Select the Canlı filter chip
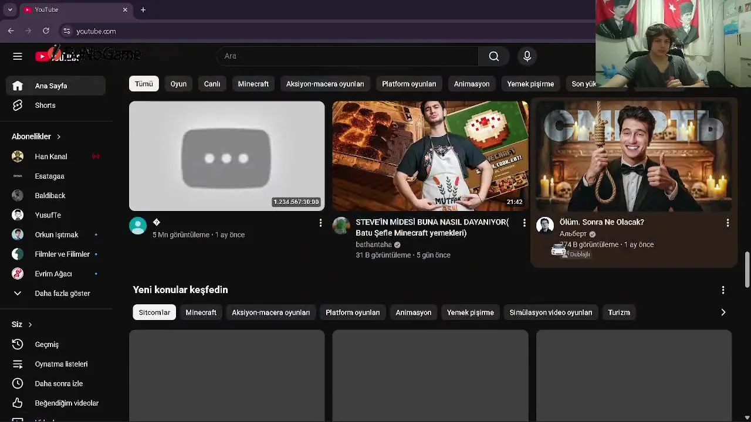751x422 pixels. (212, 84)
